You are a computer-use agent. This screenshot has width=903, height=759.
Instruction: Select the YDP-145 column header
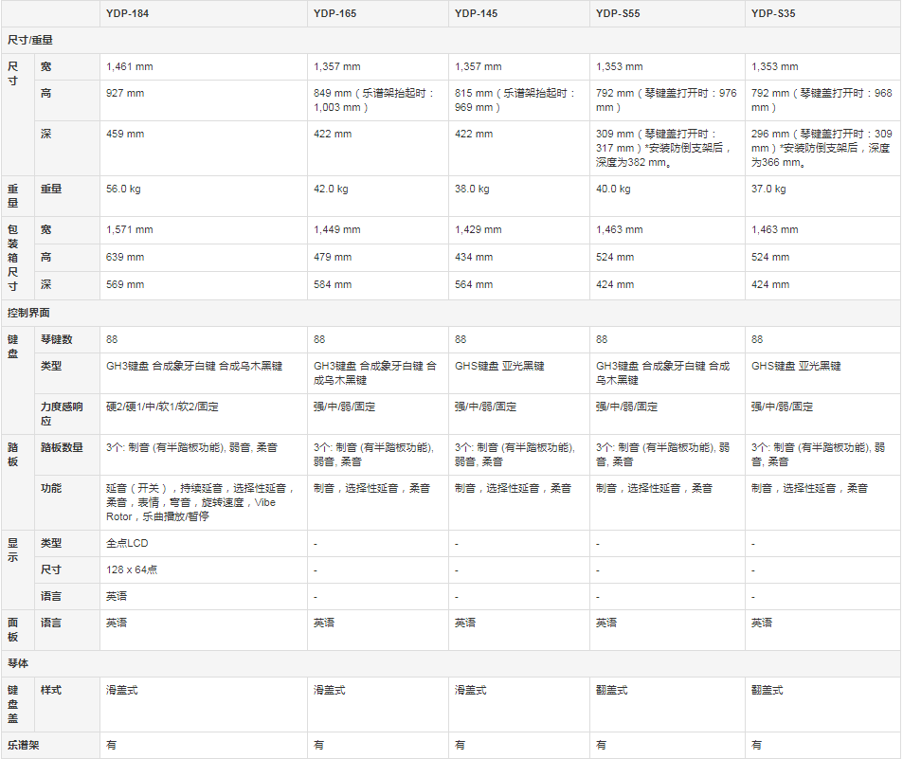(x=519, y=13)
